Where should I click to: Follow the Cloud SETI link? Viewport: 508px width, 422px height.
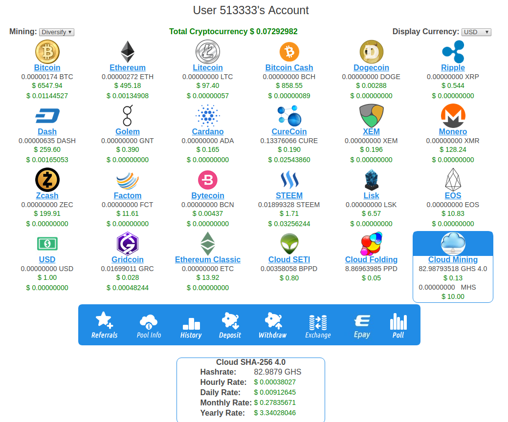[289, 260]
